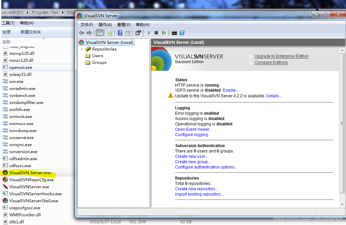The image size is (346, 225).
Task: Click the dashboard scrollbar up arrow
Action: pos(342,50)
